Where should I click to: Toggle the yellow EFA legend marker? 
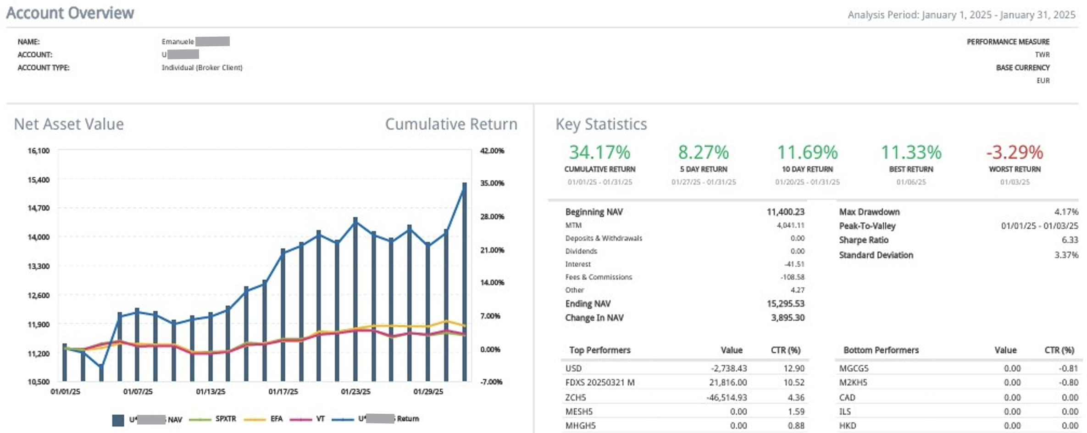point(255,419)
